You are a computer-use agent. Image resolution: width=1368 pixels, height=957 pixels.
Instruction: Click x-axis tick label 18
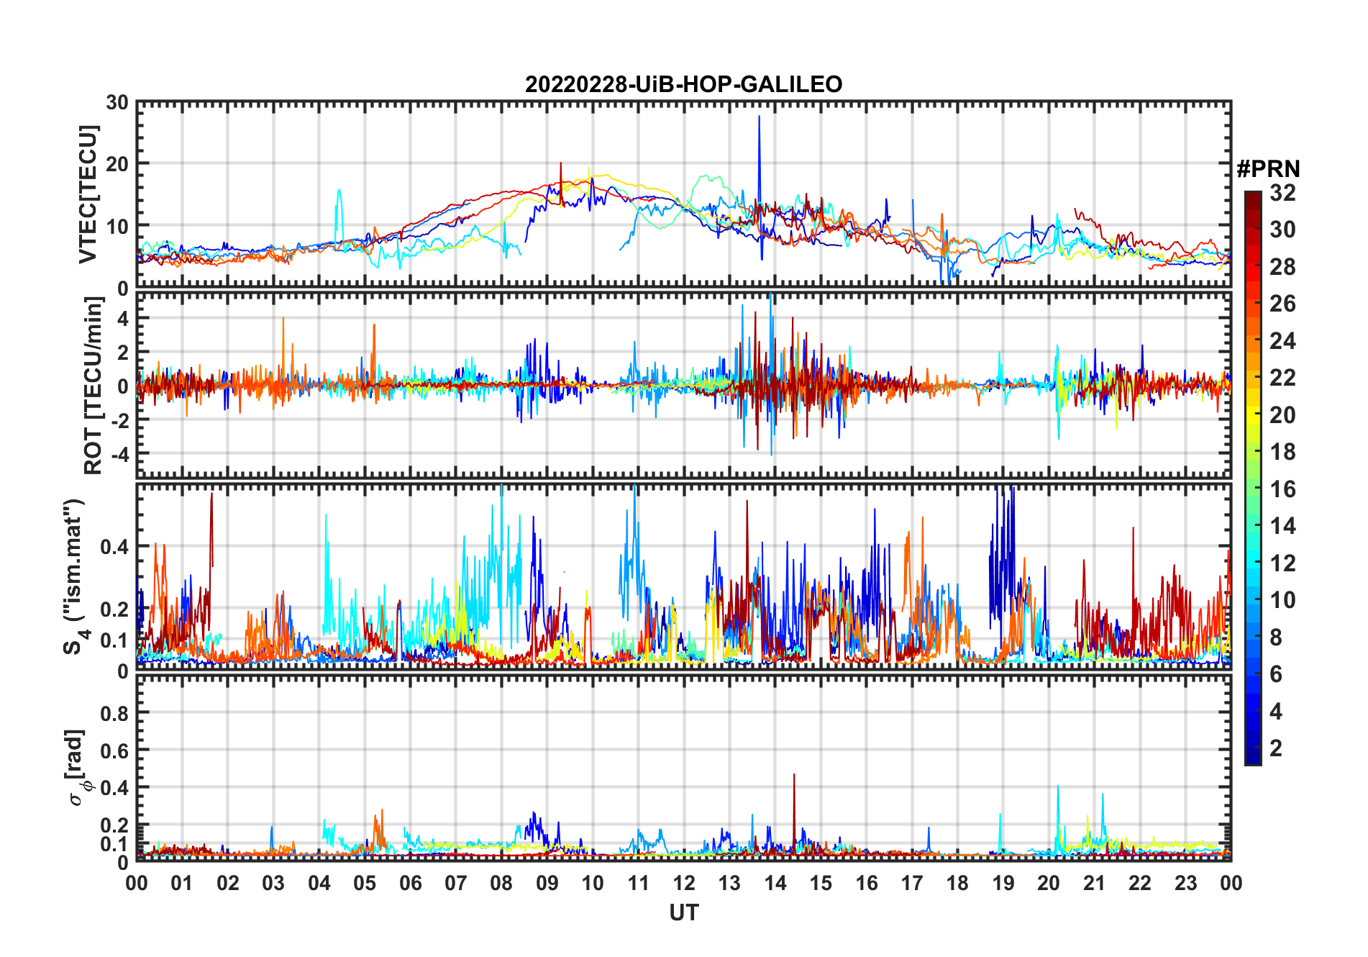pyautogui.click(x=957, y=883)
